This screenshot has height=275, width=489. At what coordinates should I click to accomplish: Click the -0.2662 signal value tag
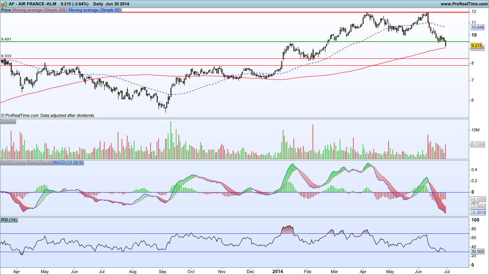478,206
